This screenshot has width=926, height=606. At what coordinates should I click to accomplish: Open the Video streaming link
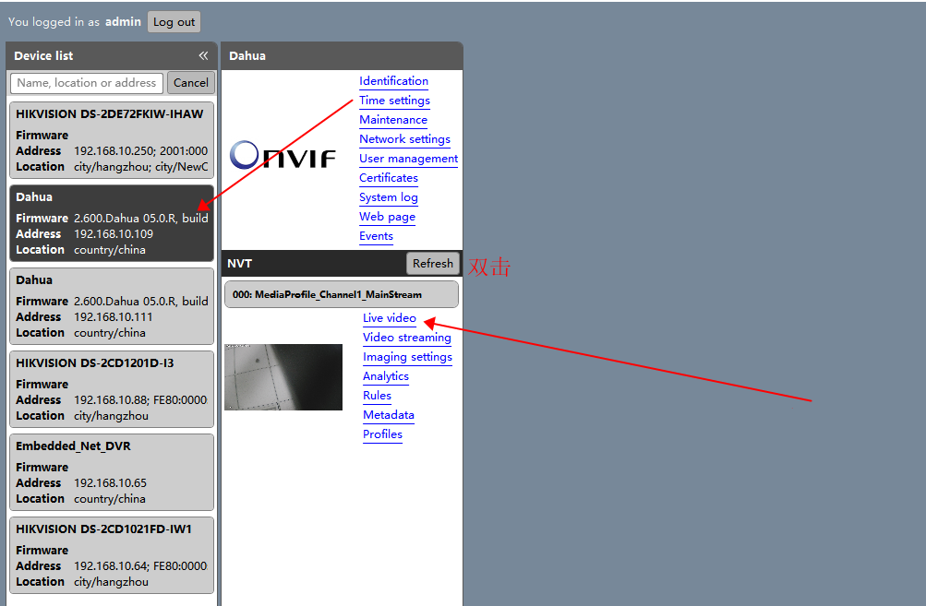point(406,338)
